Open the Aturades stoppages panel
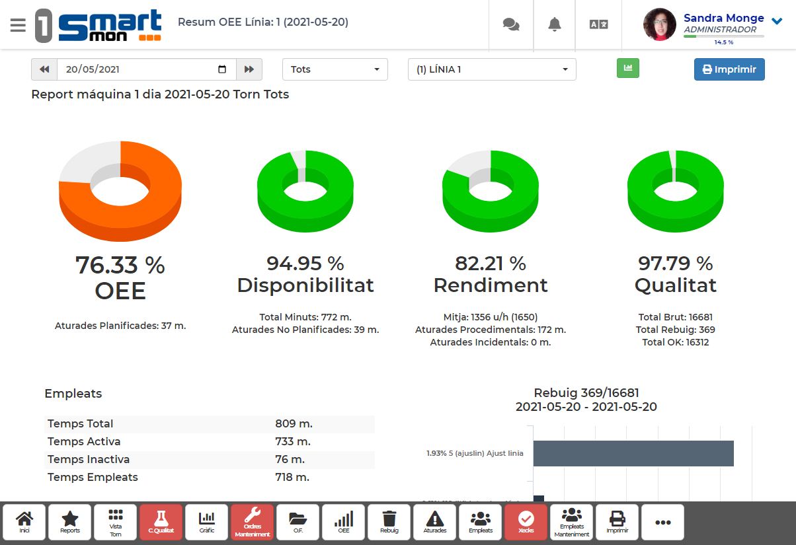 pyautogui.click(x=434, y=522)
